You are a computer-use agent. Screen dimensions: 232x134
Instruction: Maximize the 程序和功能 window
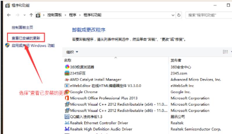[x=228, y=5]
